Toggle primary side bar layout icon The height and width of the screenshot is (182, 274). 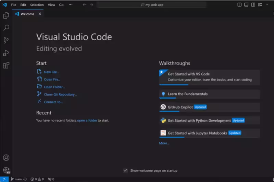pyautogui.click(x=239, y=5)
